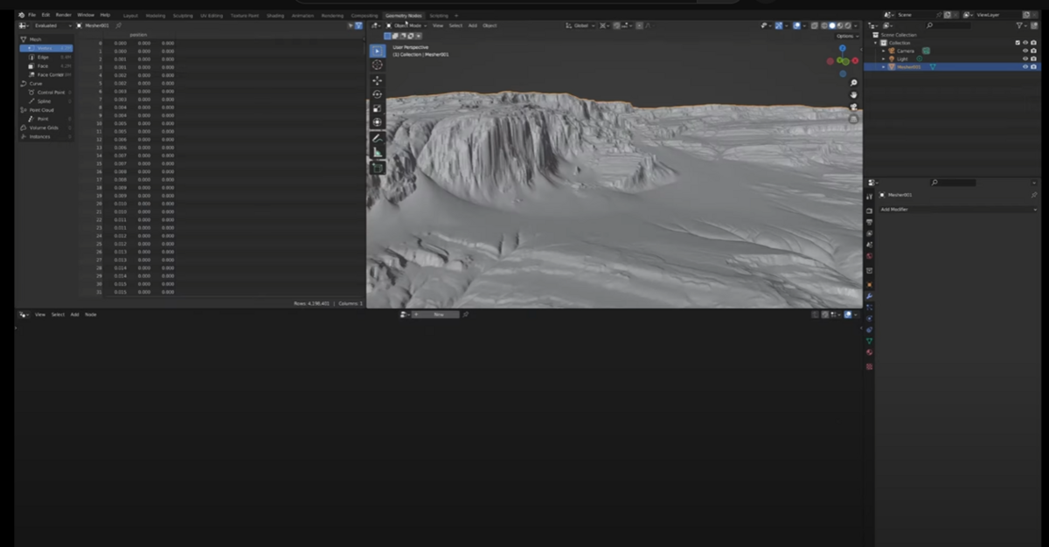Toggle visibility of the Light object
The image size is (1049, 547).
(1025, 59)
